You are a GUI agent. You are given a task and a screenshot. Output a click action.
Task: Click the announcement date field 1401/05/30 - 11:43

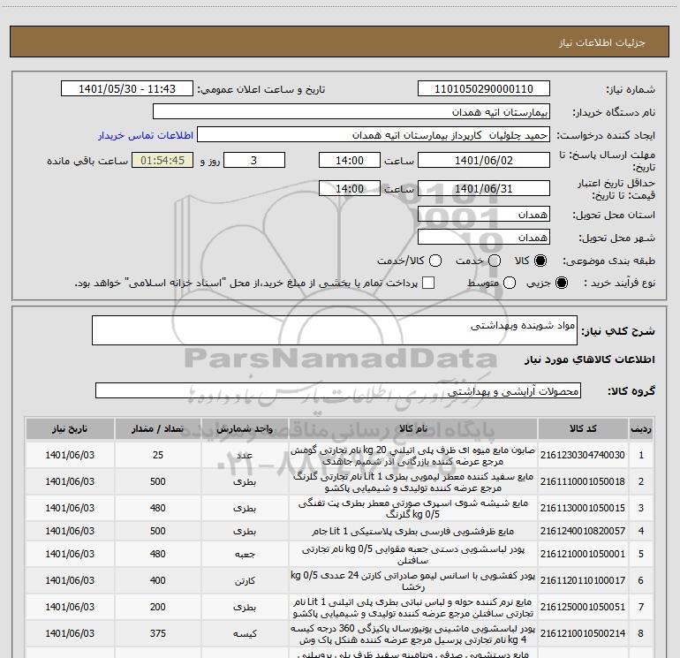click(x=126, y=88)
